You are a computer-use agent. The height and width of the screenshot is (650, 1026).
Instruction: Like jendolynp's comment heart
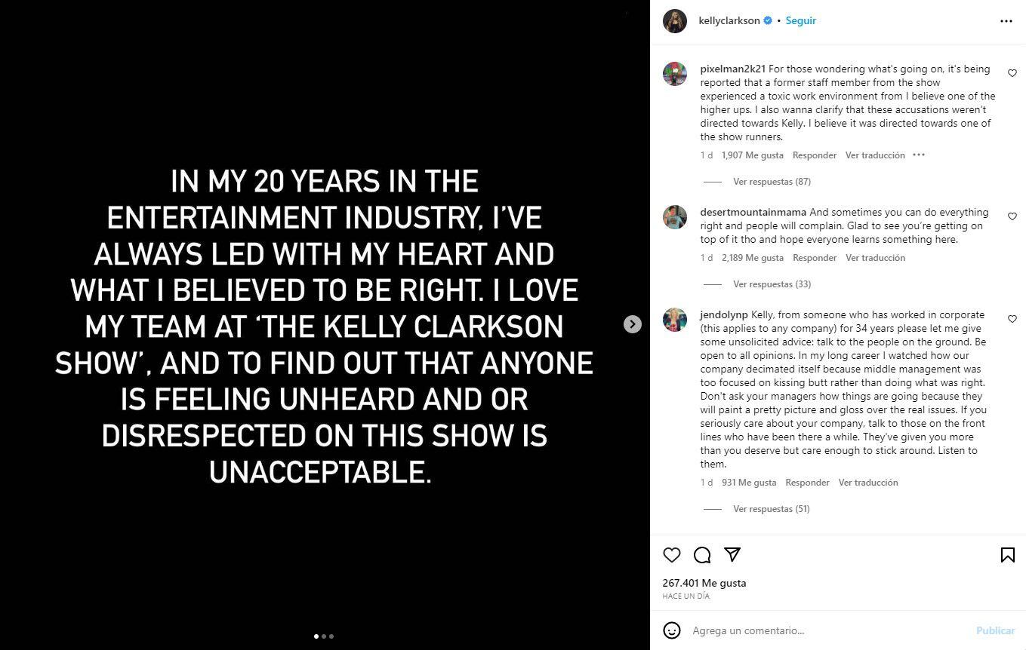click(1012, 319)
